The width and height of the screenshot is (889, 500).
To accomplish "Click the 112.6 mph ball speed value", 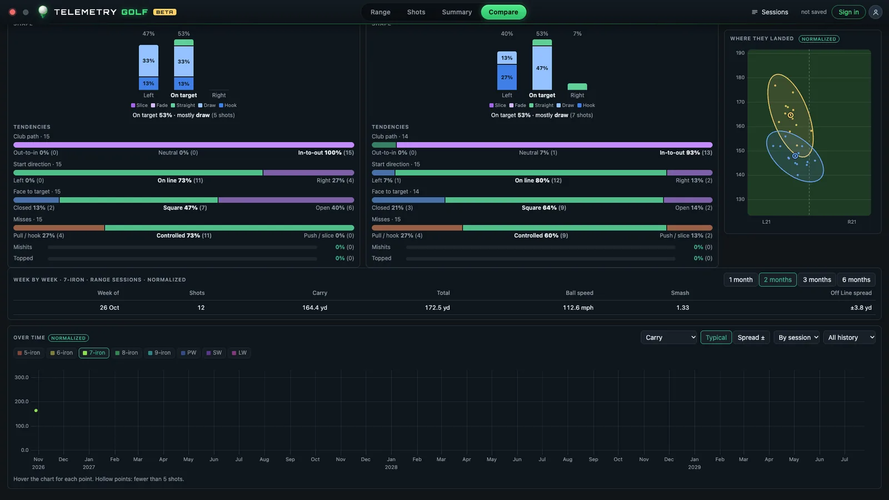I will pos(578,308).
